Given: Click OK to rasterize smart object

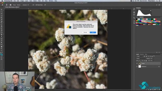Looking at the screenshot, I should click(x=93, y=32).
